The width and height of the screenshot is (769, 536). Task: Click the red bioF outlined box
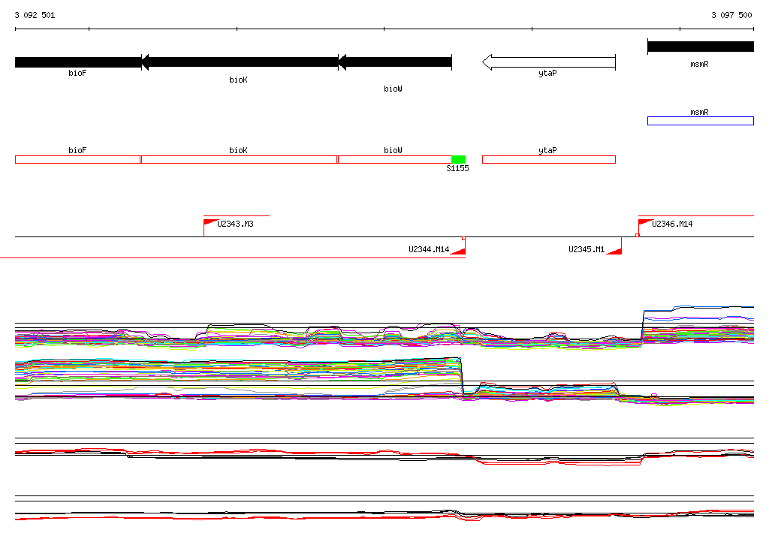pyautogui.click(x=78, y=159)
